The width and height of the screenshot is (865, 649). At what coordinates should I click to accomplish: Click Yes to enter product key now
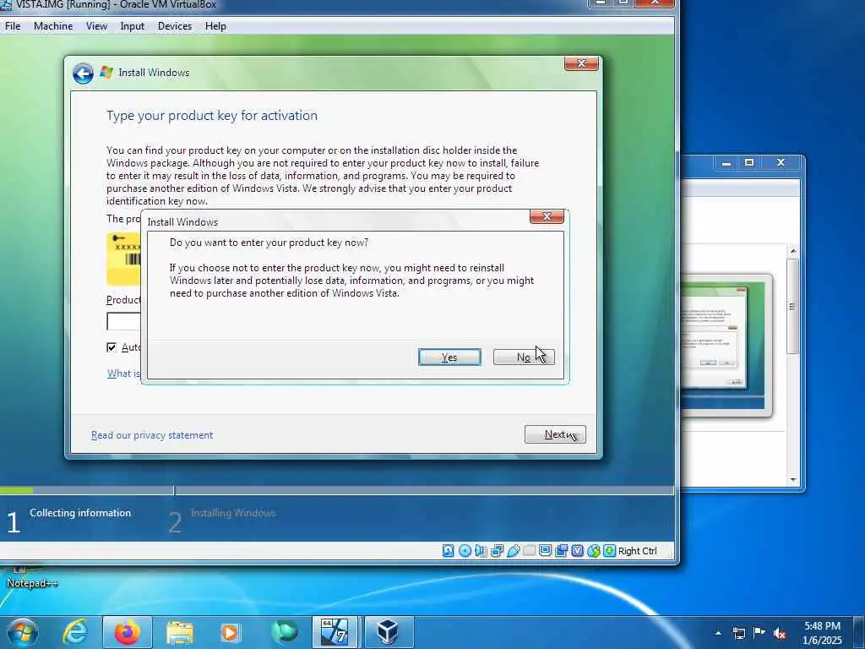[x=449, y=357]
